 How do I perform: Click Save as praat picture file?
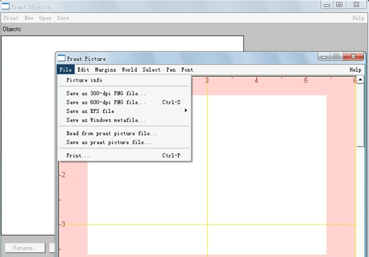[x=109, y=142]
